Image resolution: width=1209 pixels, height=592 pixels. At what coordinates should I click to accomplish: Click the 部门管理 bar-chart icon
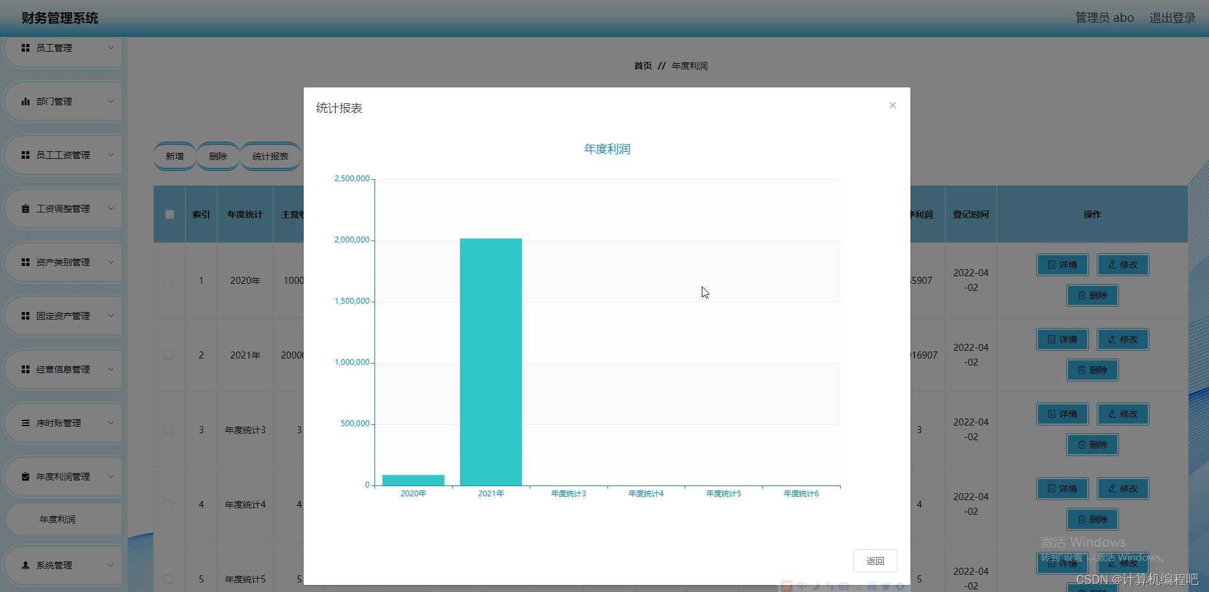(x=26, y=101)
